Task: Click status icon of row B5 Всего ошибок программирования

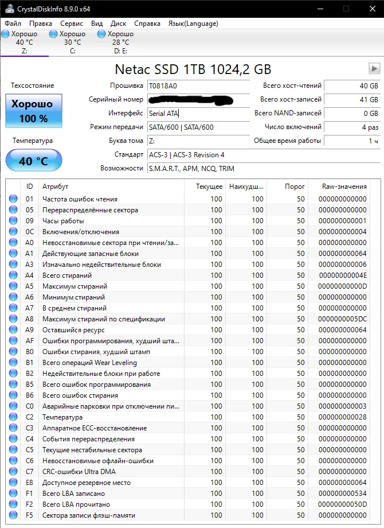Action: click(x=13, y=384)
